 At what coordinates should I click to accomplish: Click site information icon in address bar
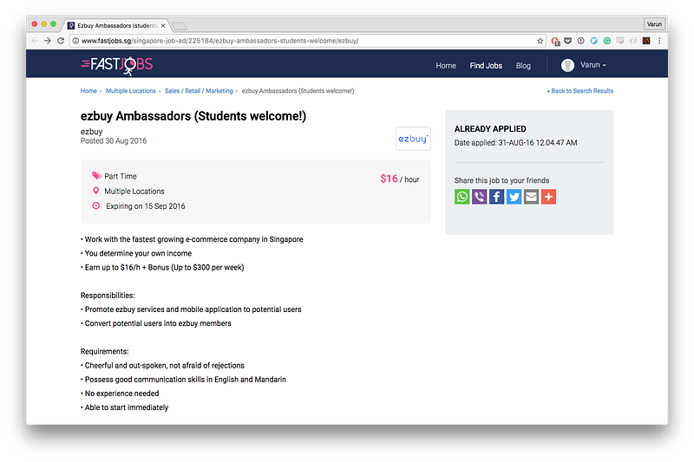point(75,41)
